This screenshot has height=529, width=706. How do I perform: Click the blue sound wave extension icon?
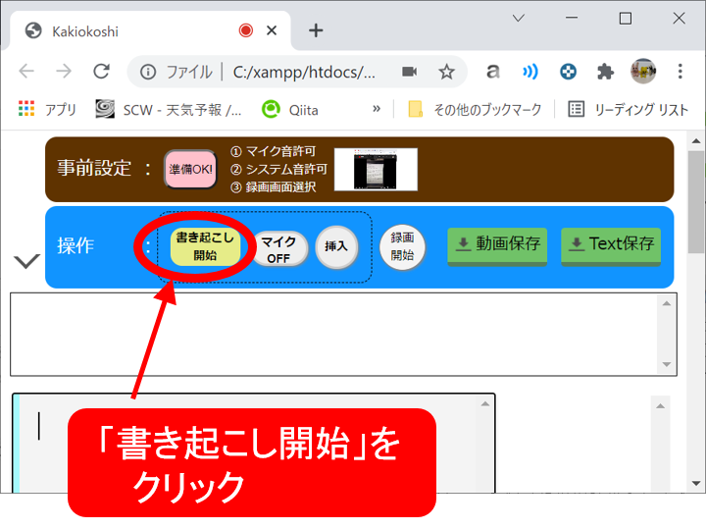tap(529, 72)
